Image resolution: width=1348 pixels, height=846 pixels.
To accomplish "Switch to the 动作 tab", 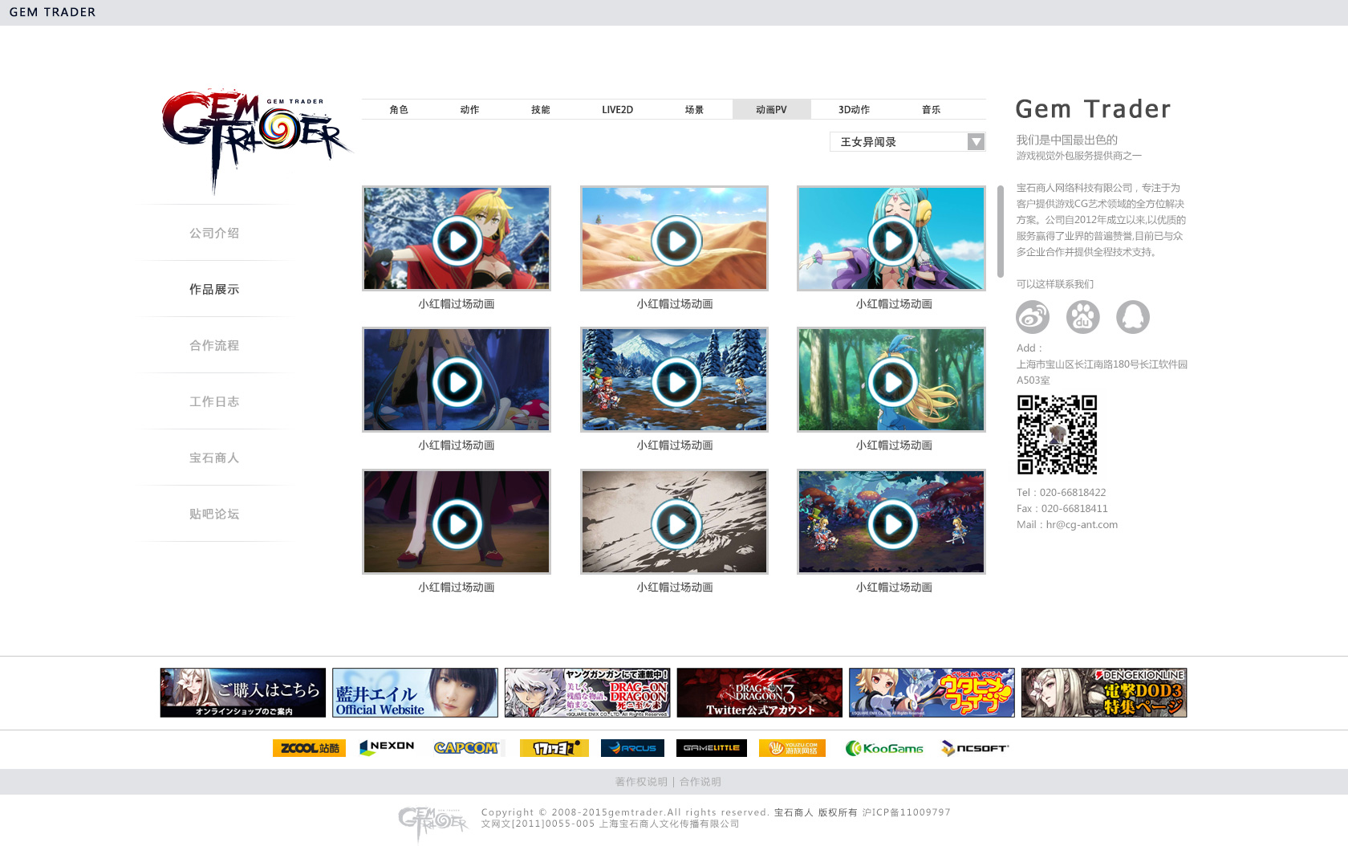I will 469,110.
